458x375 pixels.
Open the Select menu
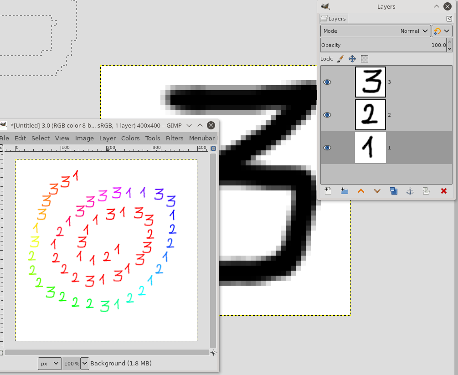click(x=41, y=138)
